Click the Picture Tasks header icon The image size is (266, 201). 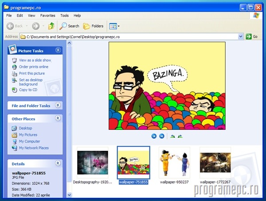pos(12,49)
